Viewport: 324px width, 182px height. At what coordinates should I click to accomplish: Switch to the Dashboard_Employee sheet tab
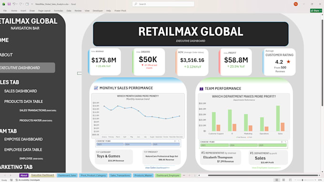point(168,175)
